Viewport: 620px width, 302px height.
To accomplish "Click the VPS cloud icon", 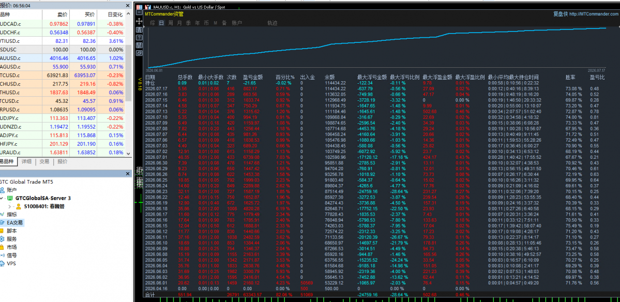I will [3, 263].
